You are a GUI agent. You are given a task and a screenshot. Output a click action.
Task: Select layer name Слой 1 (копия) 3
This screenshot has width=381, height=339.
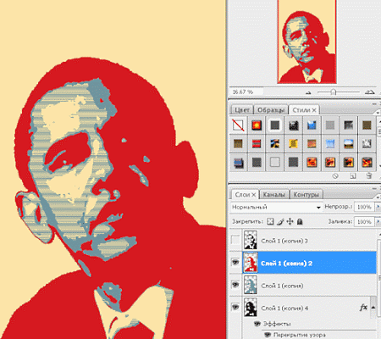tap(284, 241)
